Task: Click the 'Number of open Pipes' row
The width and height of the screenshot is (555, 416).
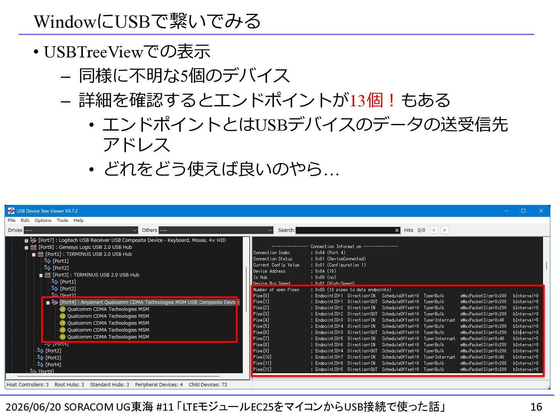Action: (322, 290)
